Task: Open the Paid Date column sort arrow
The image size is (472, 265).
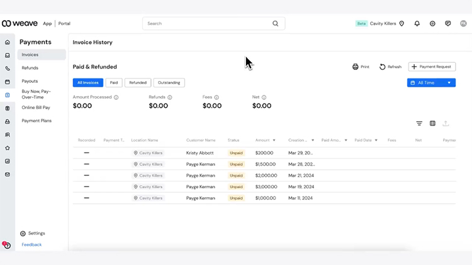Action: click(376, 140)
